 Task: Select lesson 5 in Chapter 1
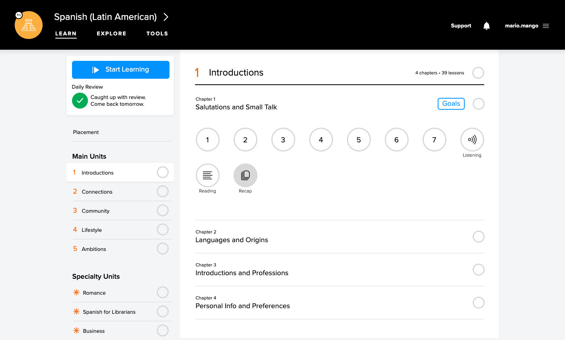[358, 140]
